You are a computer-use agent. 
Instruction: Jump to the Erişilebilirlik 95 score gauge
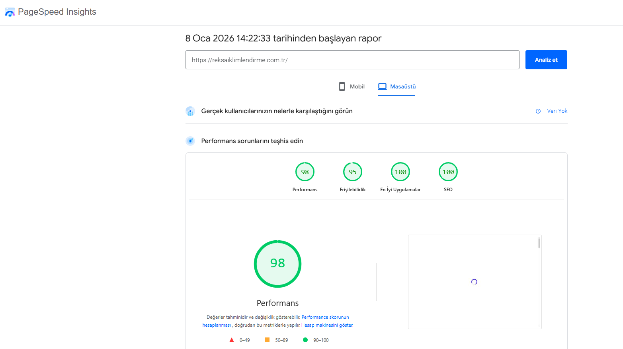tap(353, 172)
